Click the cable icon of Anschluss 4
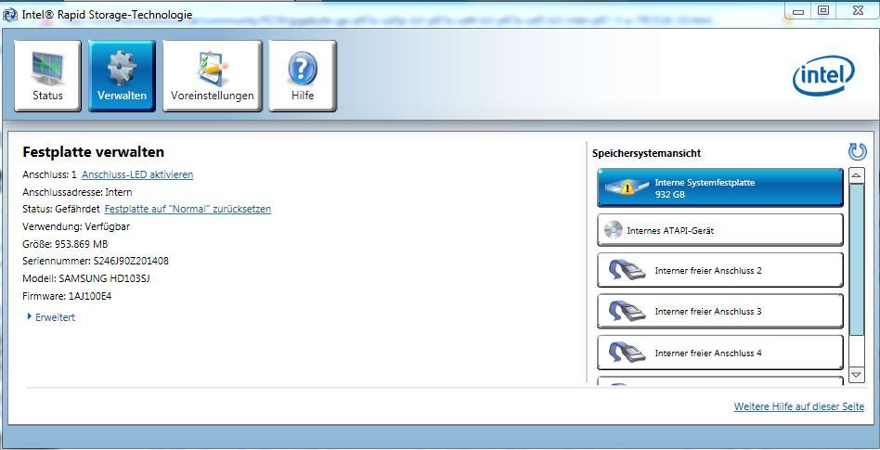 626,353
